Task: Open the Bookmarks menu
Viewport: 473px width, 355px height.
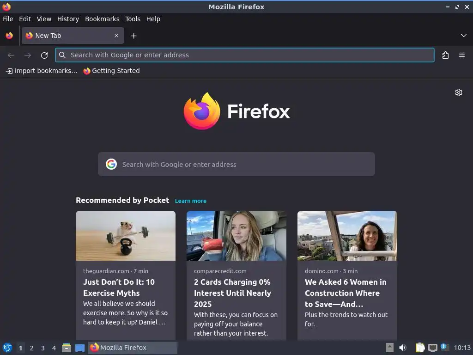Action: click(102, 19)
